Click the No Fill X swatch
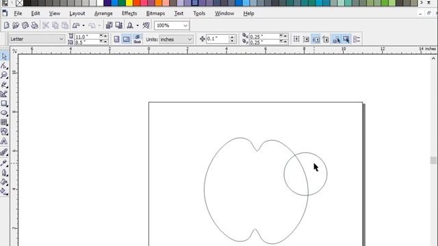This screenshot has height=246, width=438. point(20,3)
